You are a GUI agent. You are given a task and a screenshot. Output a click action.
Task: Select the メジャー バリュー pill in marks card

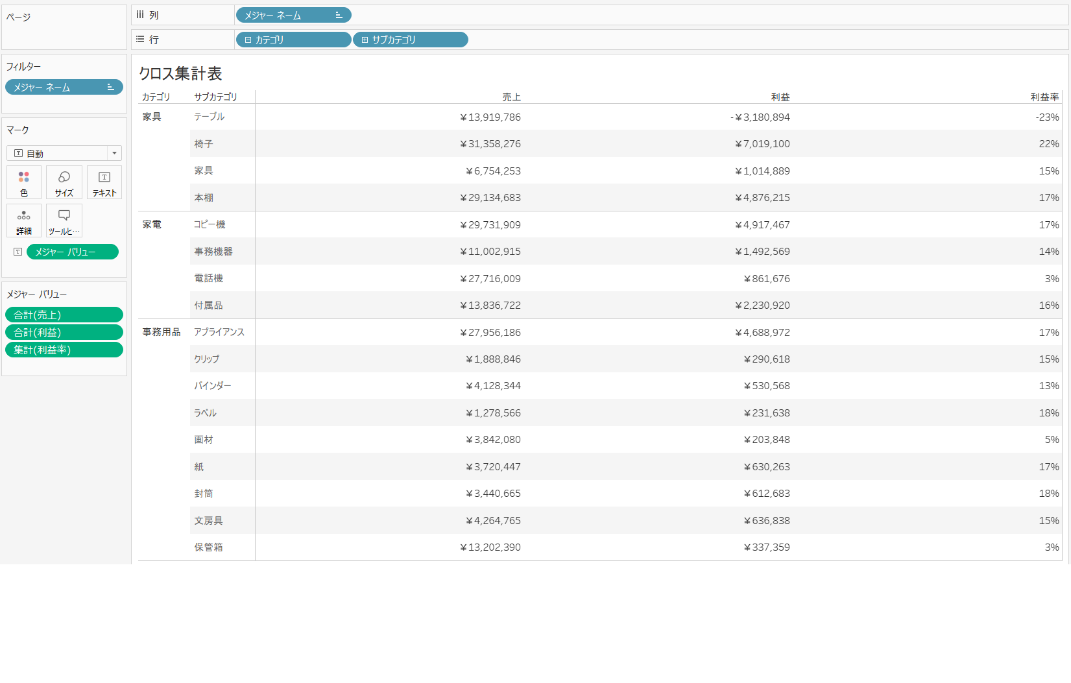tap(73, 252)
